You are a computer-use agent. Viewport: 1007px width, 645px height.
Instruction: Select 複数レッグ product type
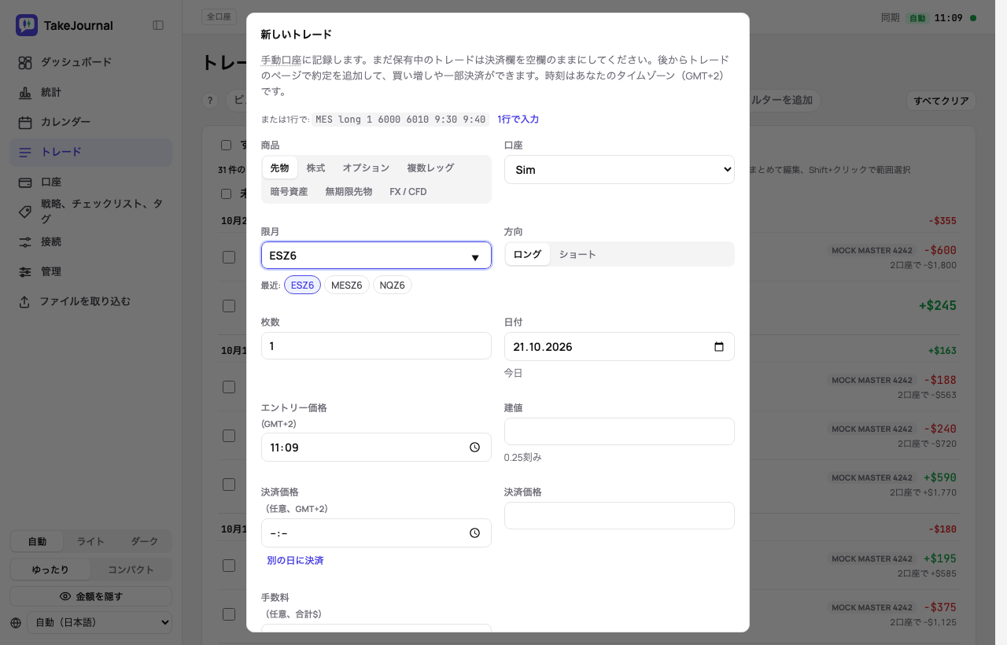click(430, 168)
